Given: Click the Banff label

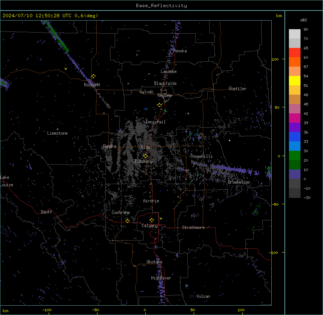Looking at the screenshot, I should 46,212.
